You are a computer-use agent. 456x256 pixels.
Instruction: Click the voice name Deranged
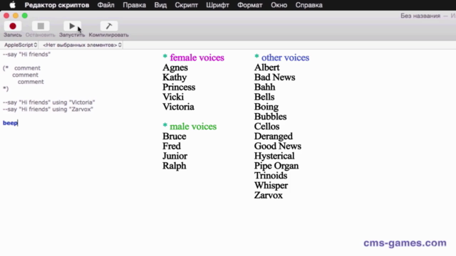[274, 137]
